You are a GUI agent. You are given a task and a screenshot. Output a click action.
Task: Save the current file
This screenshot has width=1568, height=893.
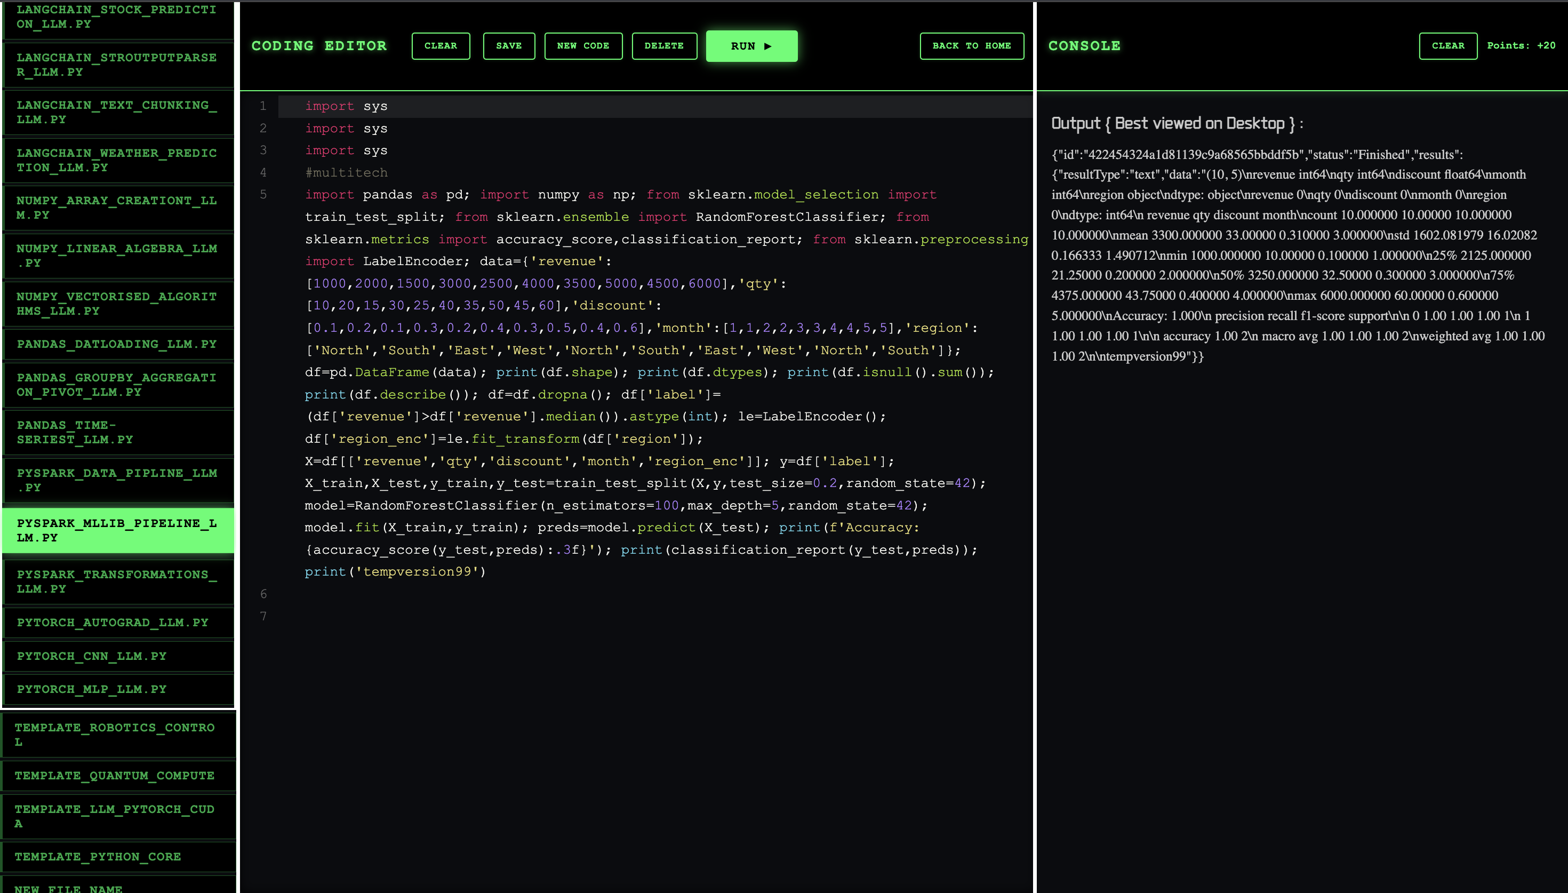[x=509, y=46]
